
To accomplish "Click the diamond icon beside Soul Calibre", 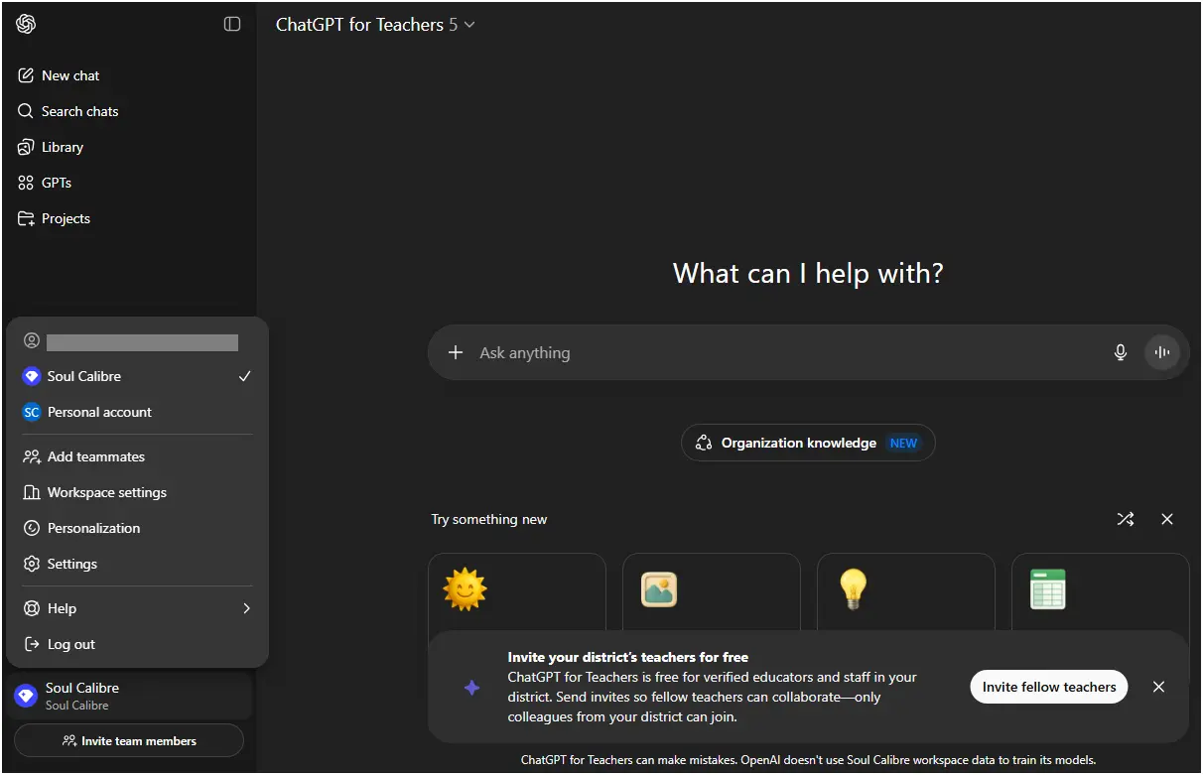I will pyautogui.click(x=32, y=376).
